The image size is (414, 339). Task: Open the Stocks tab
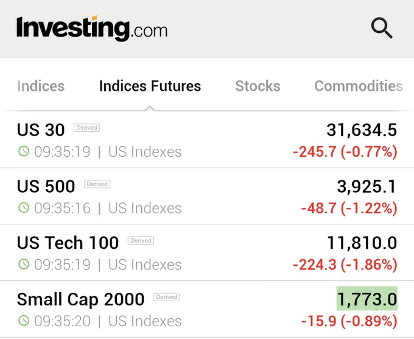[x=258, y=86]
